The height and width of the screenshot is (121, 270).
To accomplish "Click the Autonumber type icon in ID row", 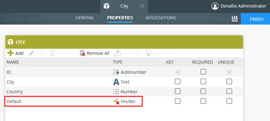I will tap(116, 72).
